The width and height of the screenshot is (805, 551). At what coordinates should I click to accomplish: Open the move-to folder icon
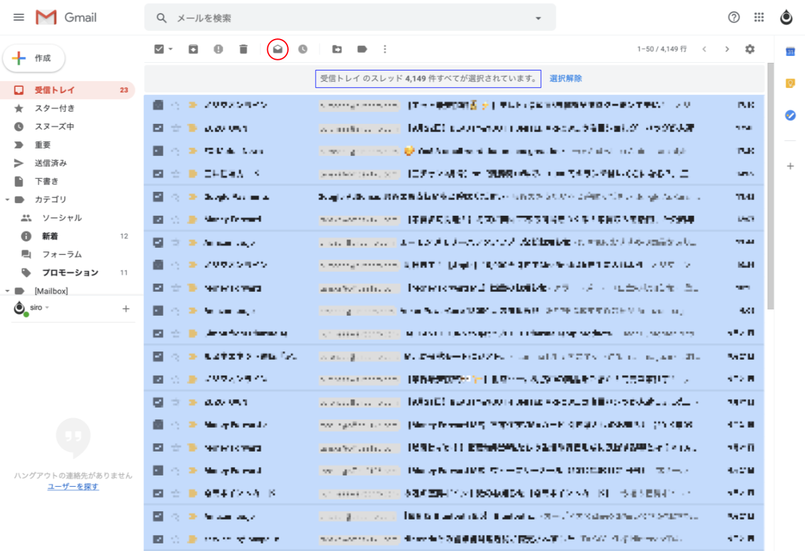point(337,49)
